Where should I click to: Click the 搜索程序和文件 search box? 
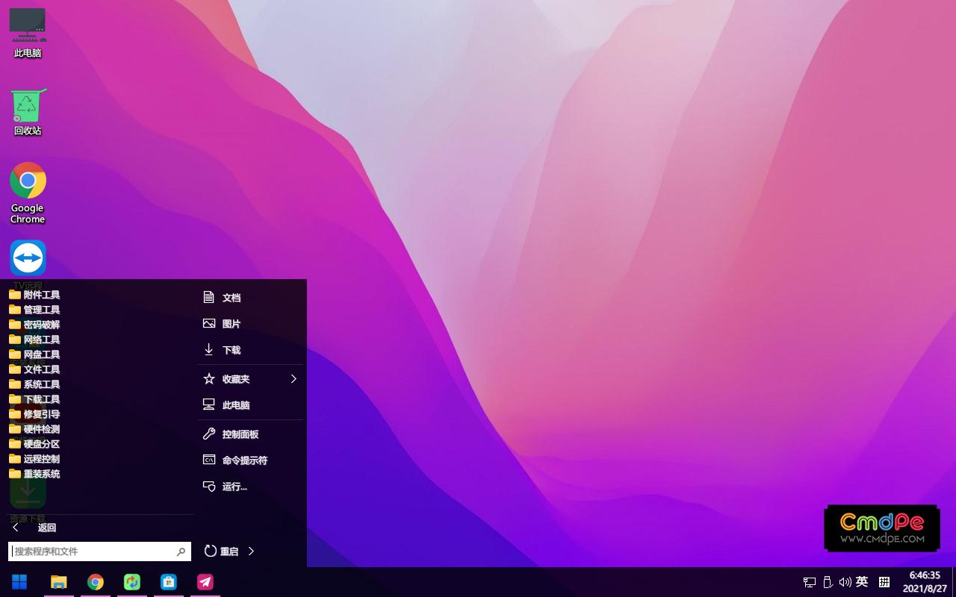tap(93, 551)
